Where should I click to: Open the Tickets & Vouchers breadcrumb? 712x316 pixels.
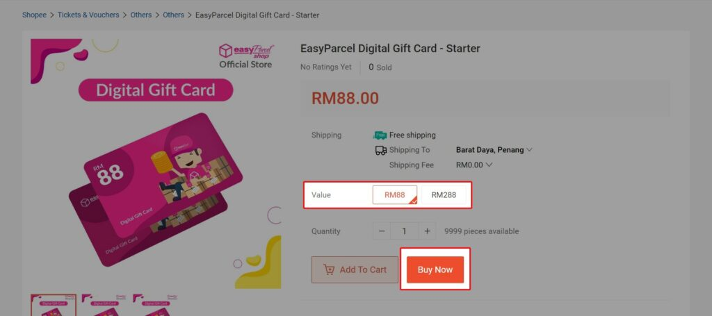click(x=88, y=15)
